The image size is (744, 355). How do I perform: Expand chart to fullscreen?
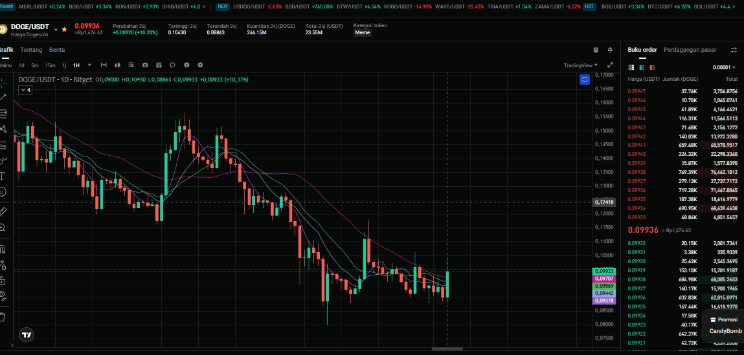pyautogui.click(x=610, y=65)
